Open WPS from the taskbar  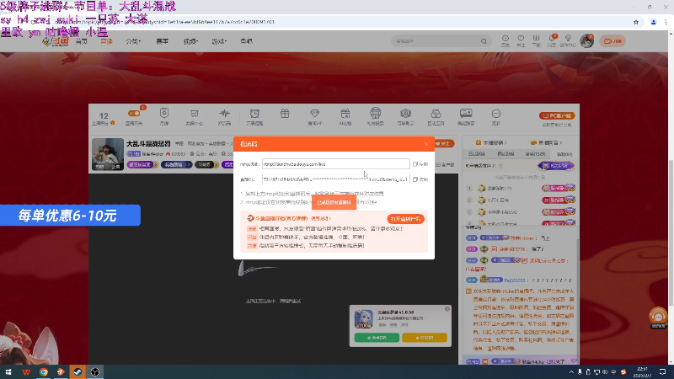click(26, 371)
